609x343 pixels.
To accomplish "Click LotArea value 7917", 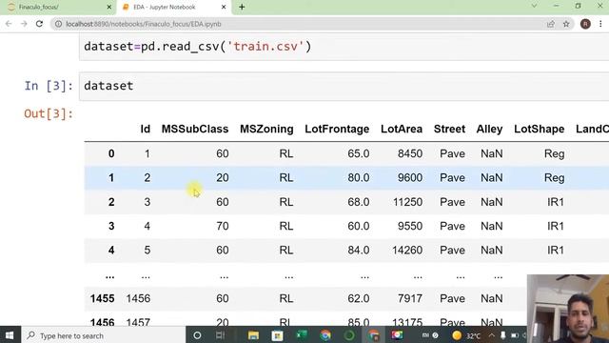I will pos(410,298).
